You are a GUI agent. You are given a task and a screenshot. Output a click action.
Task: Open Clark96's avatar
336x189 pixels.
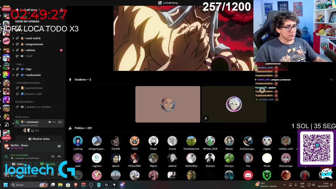[115, 141]
